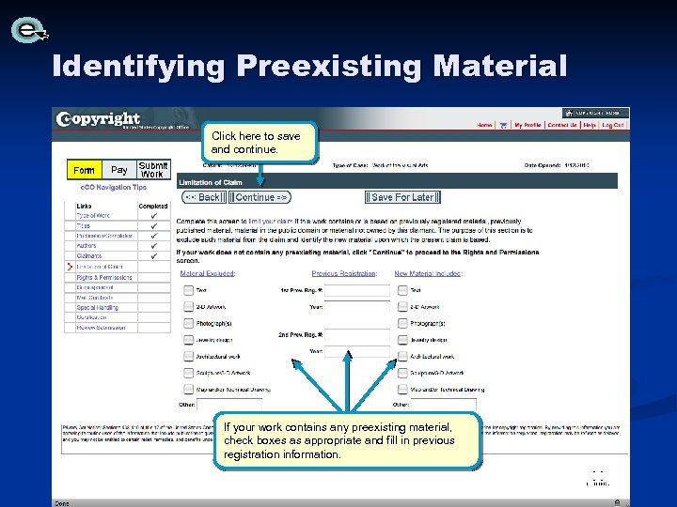Click the Year field under 1st Prev. Reg.
The width and height of the screenshot is (677, 507).
tap(357, 306)
